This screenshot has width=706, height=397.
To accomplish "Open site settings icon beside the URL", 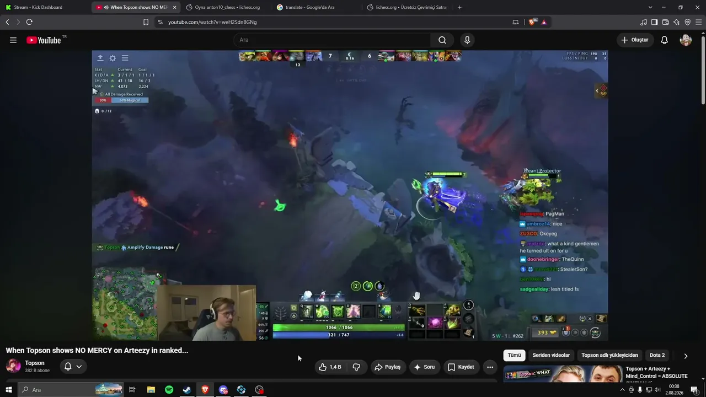I will tap(160, 22).
